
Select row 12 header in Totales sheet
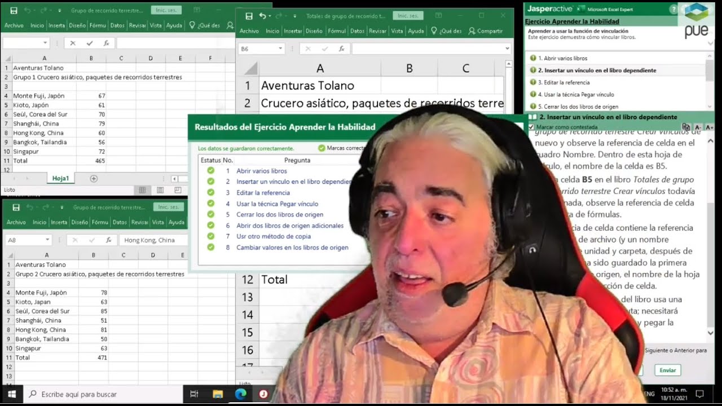[248, 280]
